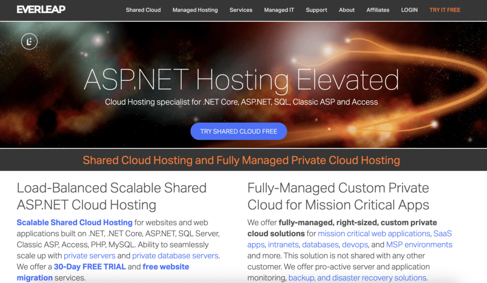Click the devops link
Image resolution: width=487 pixels, height=283 pixels.
click(355, 244)
